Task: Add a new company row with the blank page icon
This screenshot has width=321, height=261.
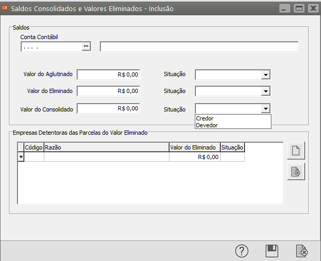Action: [x=296, y=151]
